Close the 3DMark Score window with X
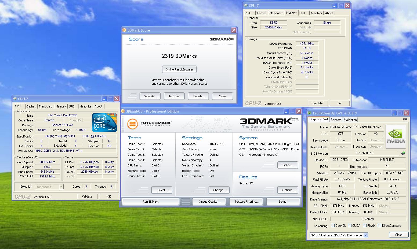 point(233,30)
